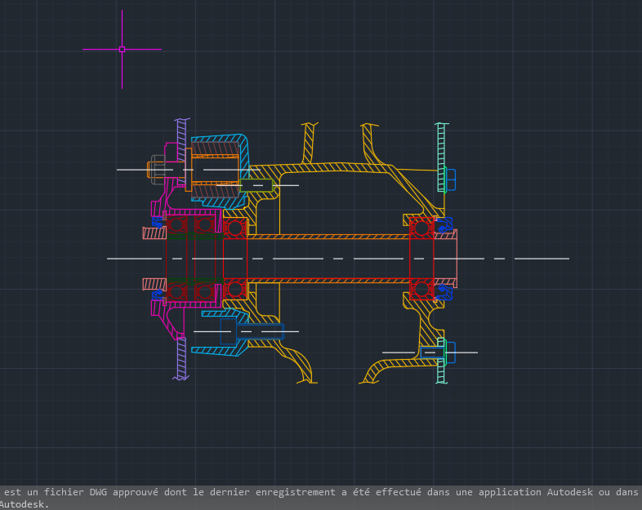This screenshot has width=642, height=510.
Task: Click the blue lip seal at upper right bearing
Action: coord(444,224)
